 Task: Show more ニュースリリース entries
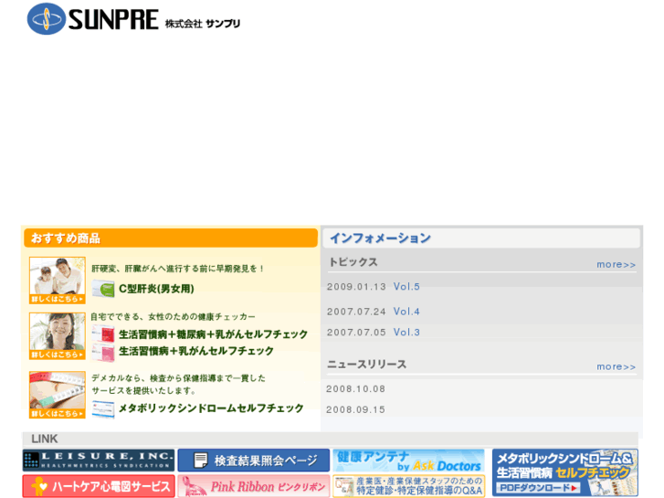tap(617, 366)
